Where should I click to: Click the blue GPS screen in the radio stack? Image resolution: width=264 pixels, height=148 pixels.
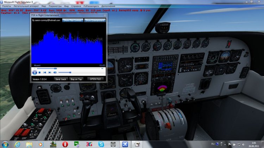pyautogui.click(x=165, y=66)
